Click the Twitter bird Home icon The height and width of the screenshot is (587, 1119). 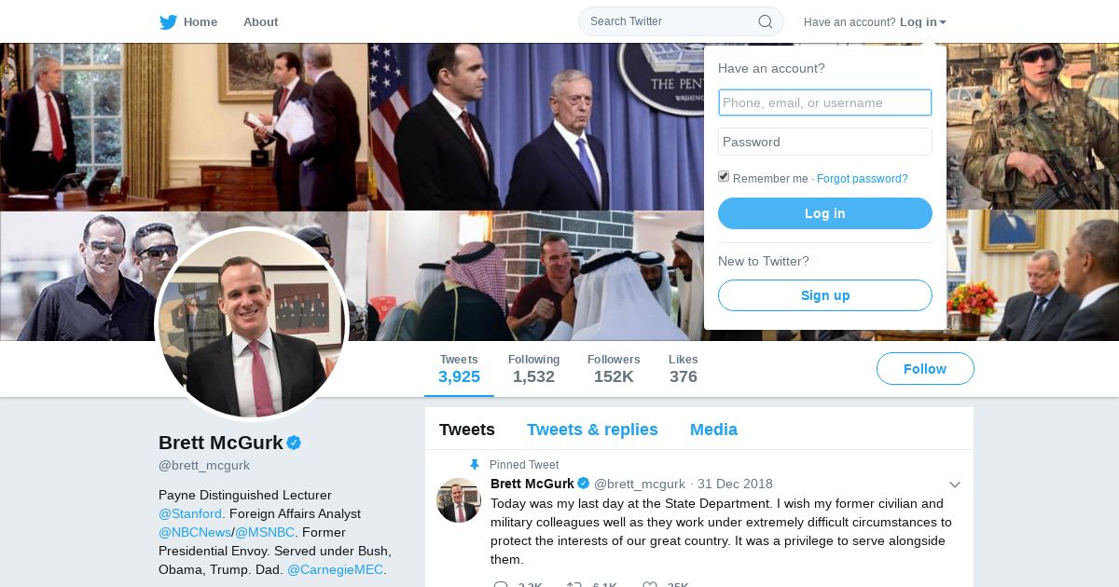[x=168, y=22]
